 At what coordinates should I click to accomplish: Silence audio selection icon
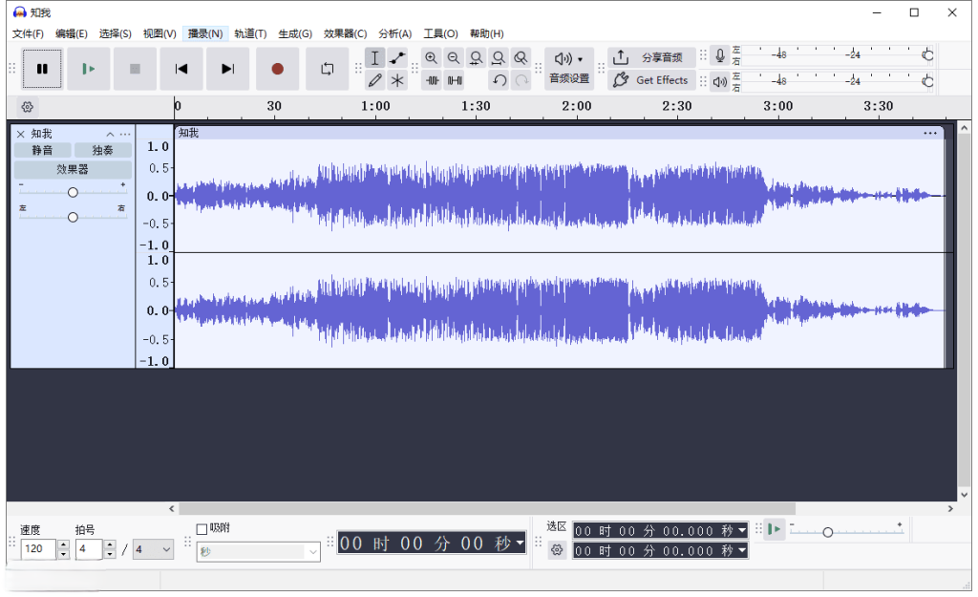pos(455,80)
